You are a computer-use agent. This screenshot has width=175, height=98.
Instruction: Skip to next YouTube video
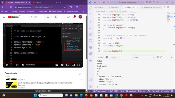click(17, 65)
